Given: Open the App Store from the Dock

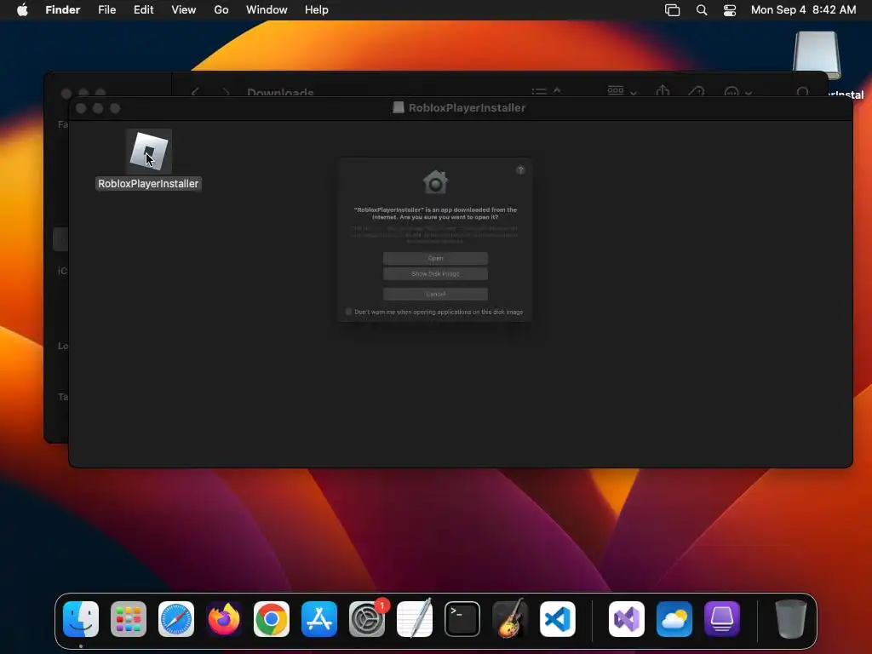Looking at the screenshot, I should coord(319,619).
